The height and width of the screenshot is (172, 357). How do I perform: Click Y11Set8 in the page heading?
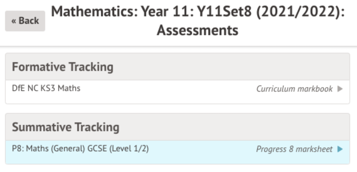pyautogui.click(x=224, y=13)
